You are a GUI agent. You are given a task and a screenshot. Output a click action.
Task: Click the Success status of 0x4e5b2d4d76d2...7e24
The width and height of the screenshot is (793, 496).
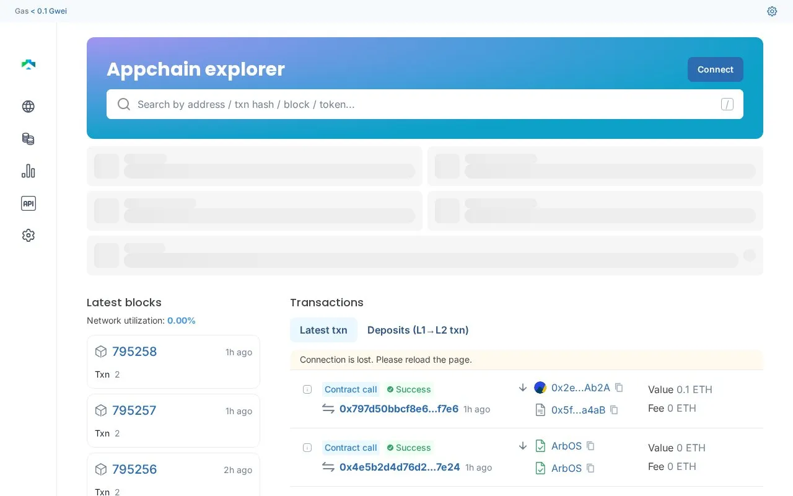409,448
